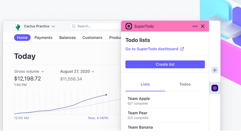
Task: Open the Team Apple list
Action: click(165, 101)
